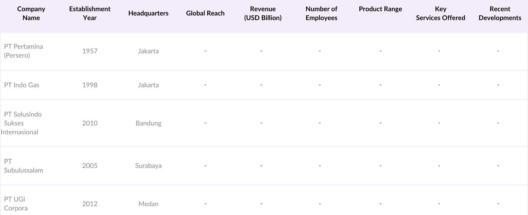The width and height of the screenshot is (528, 215).
Task: Select the PT Indo Gas company cell
Action: tap(21, 85)
